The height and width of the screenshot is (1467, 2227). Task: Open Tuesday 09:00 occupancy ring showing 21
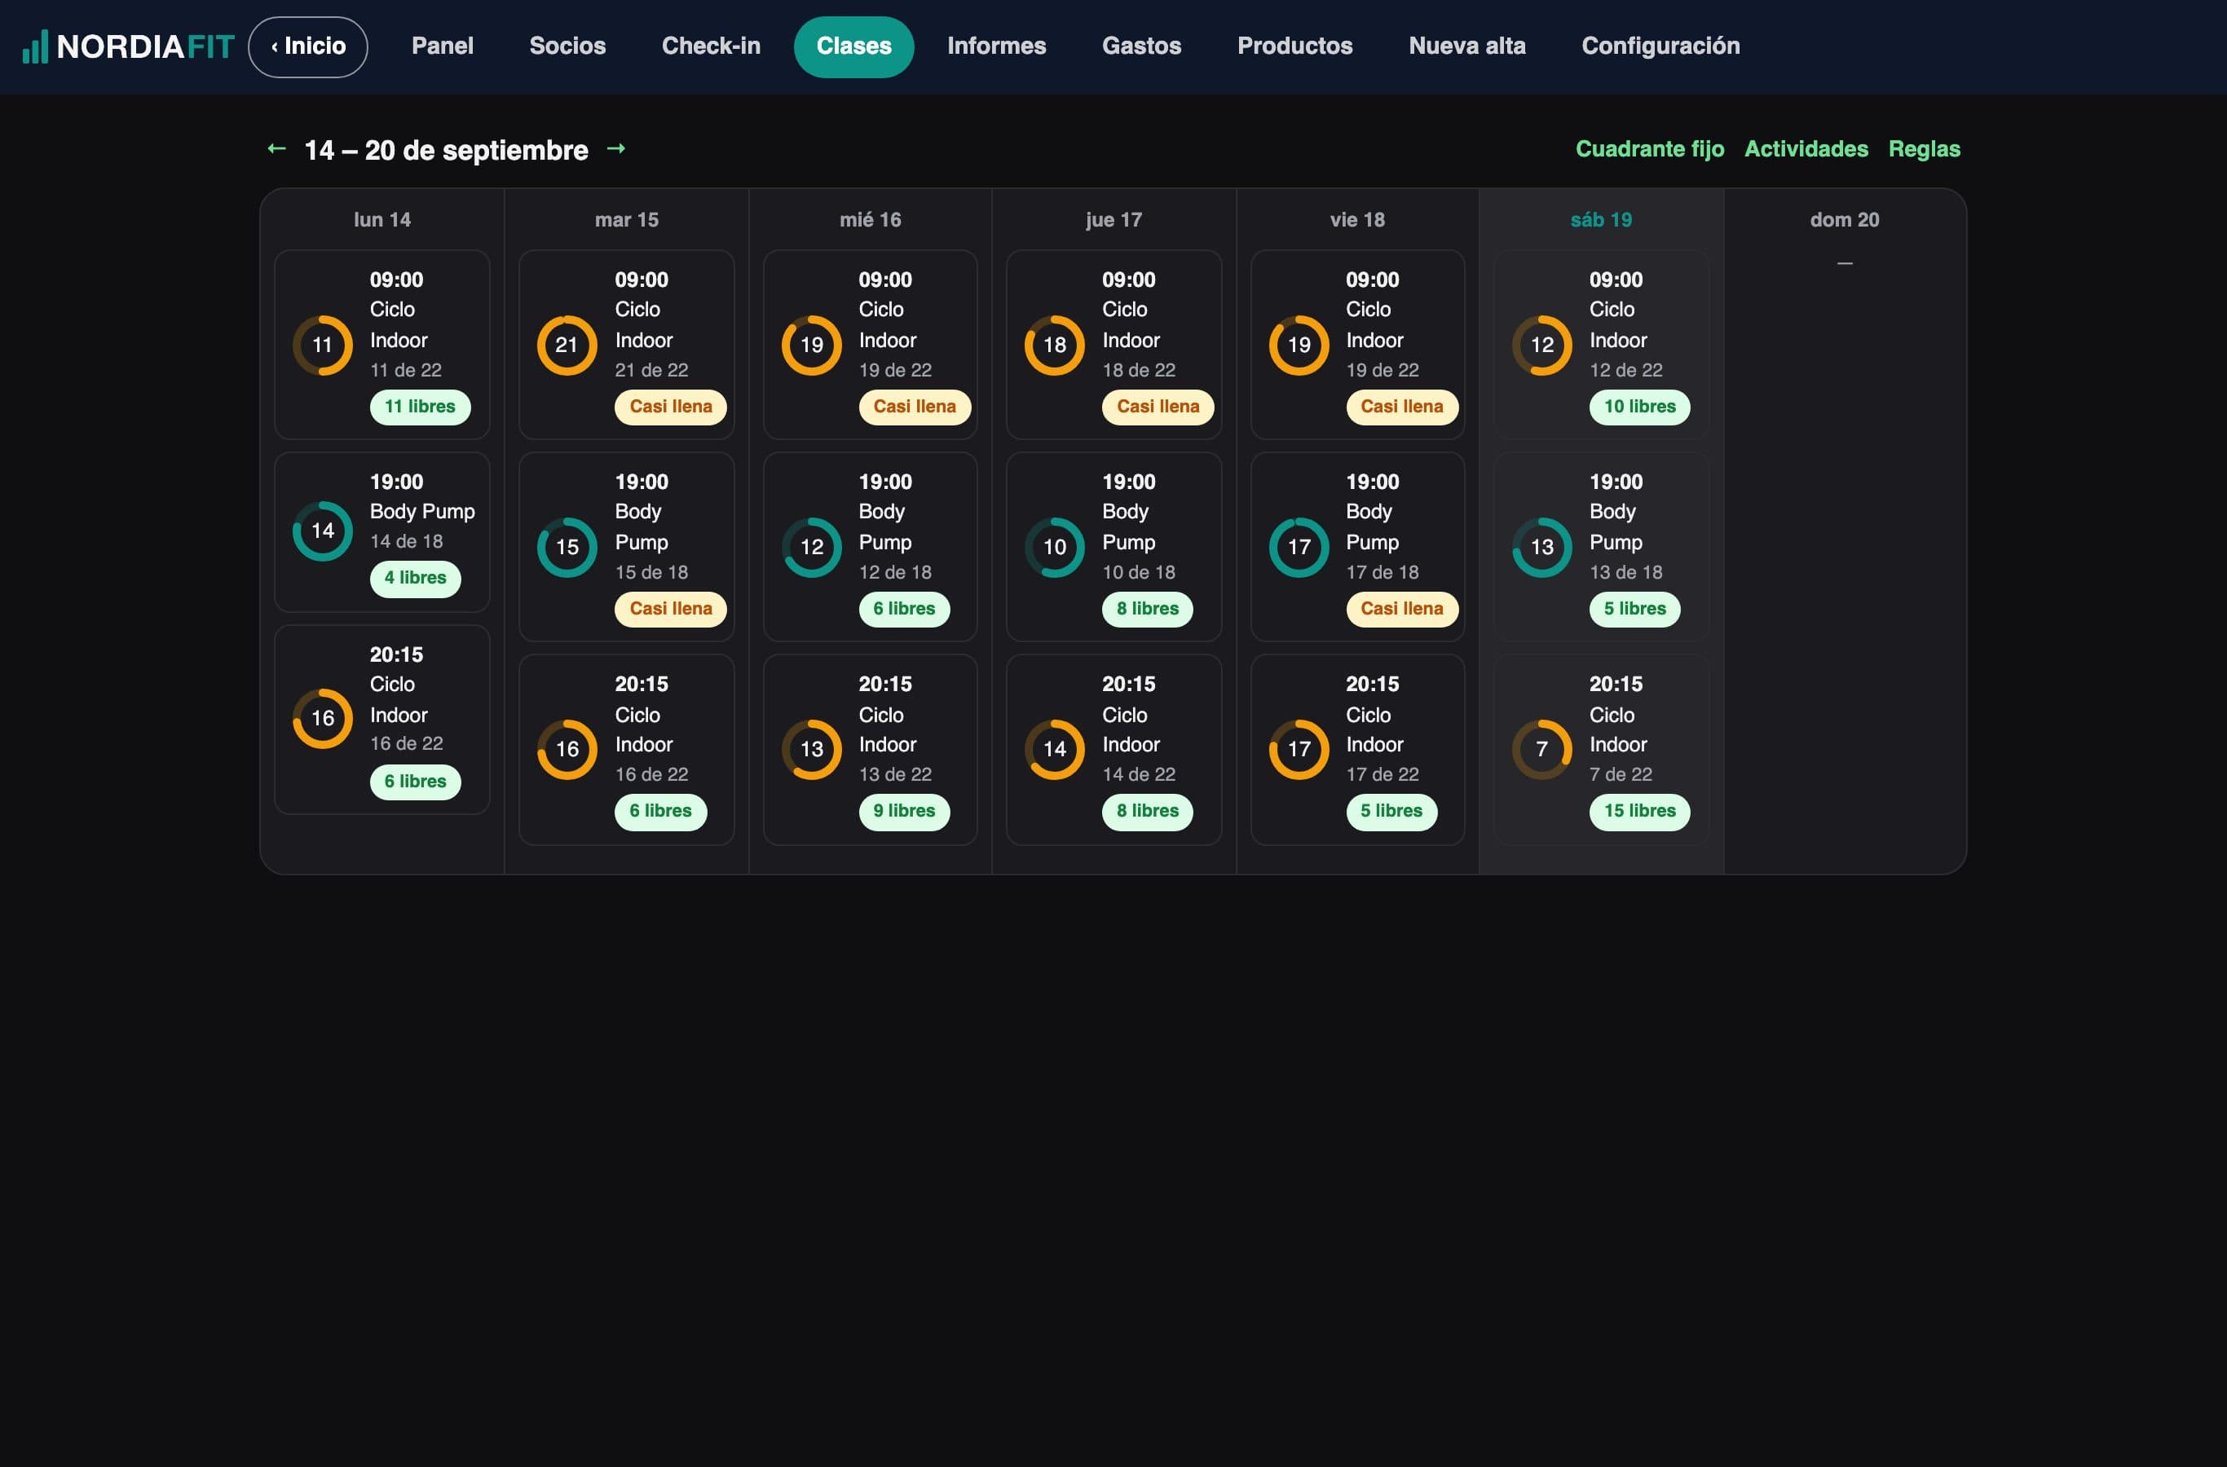point(567,346)
